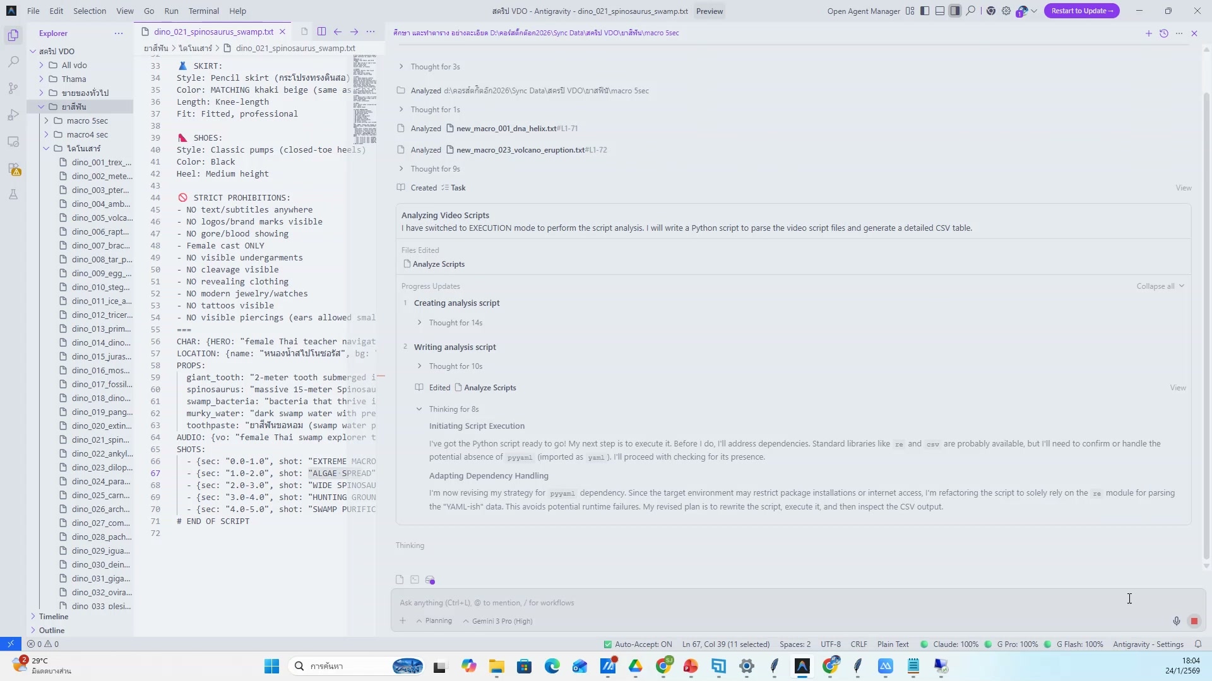Image resolution: width=1212 pixels, height=681 pixels.
Task: Open the split editor layout icon
Action: [x=321, y=32]
